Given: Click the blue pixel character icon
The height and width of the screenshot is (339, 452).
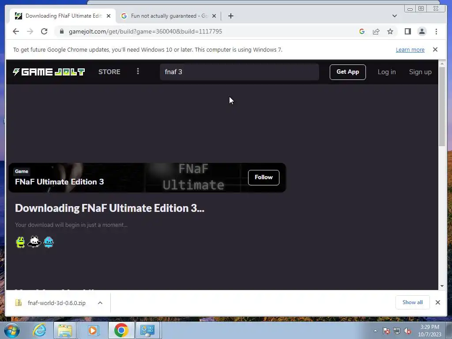Looking at the screenshot, I should coord(49,242).
